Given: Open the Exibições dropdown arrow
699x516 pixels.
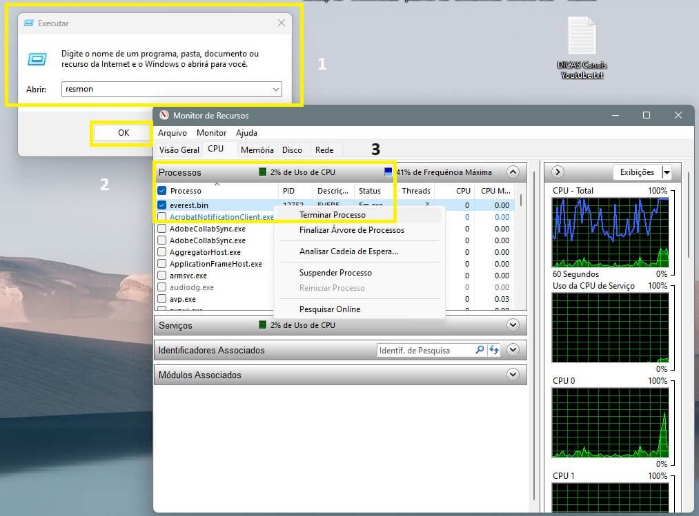Looking at the screenshot, I should (x=667, y=172).
